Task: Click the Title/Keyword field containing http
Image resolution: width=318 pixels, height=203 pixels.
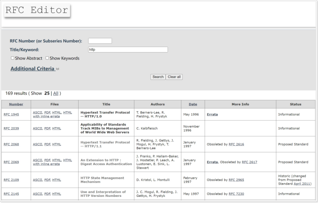Action: point(128,49)
